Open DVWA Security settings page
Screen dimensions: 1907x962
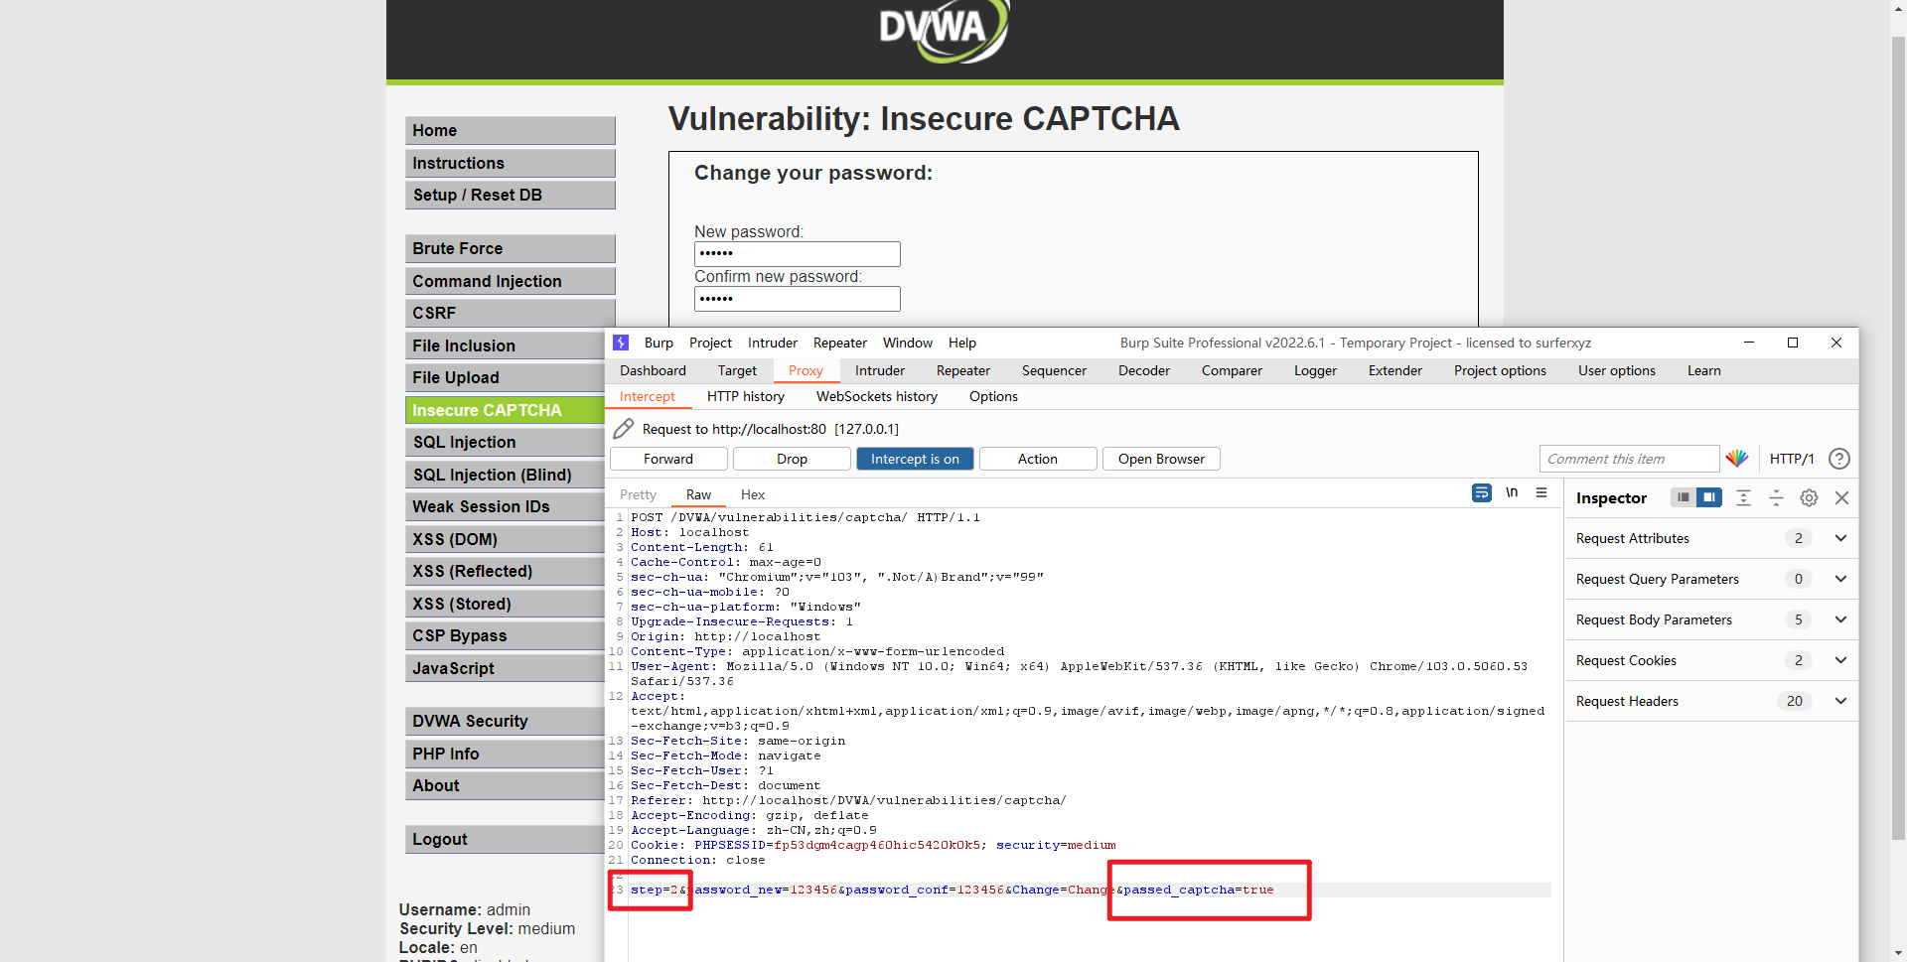[505, 721]
